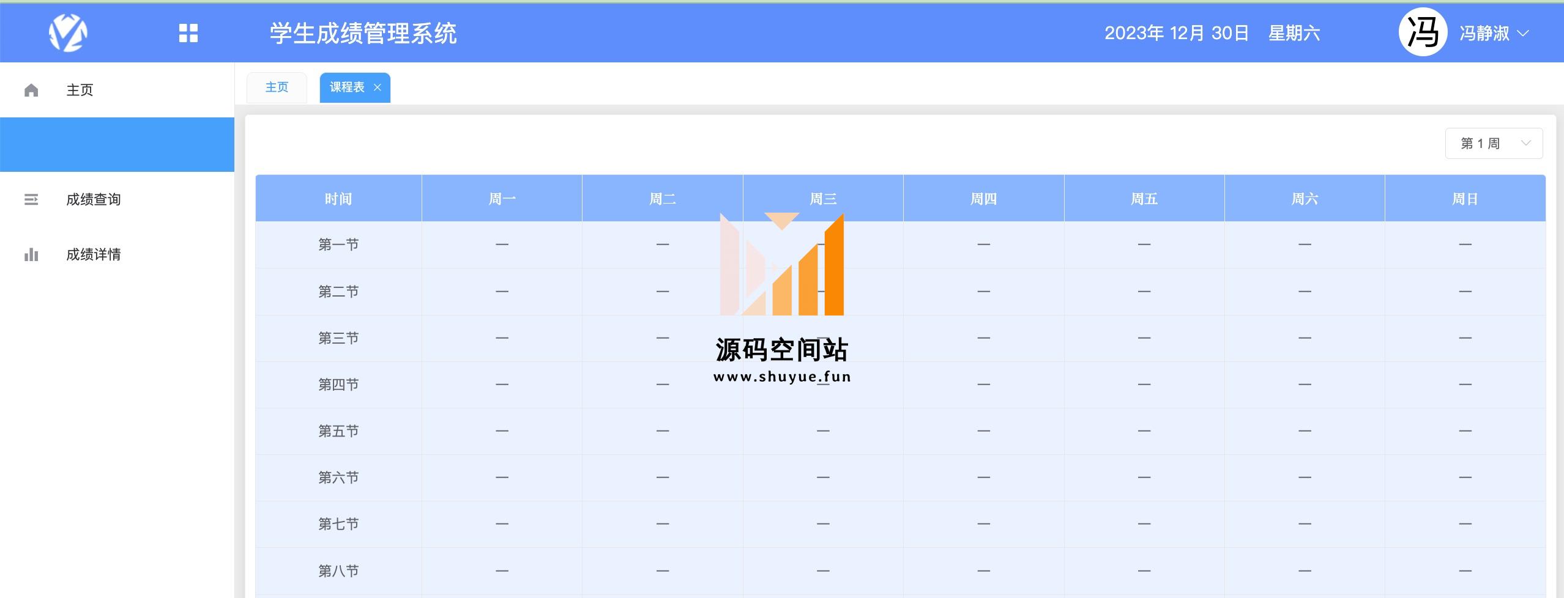This screenshot has width=1564, height=598.
Task: Select the 第五节 row label
Action: coord(338,431)
